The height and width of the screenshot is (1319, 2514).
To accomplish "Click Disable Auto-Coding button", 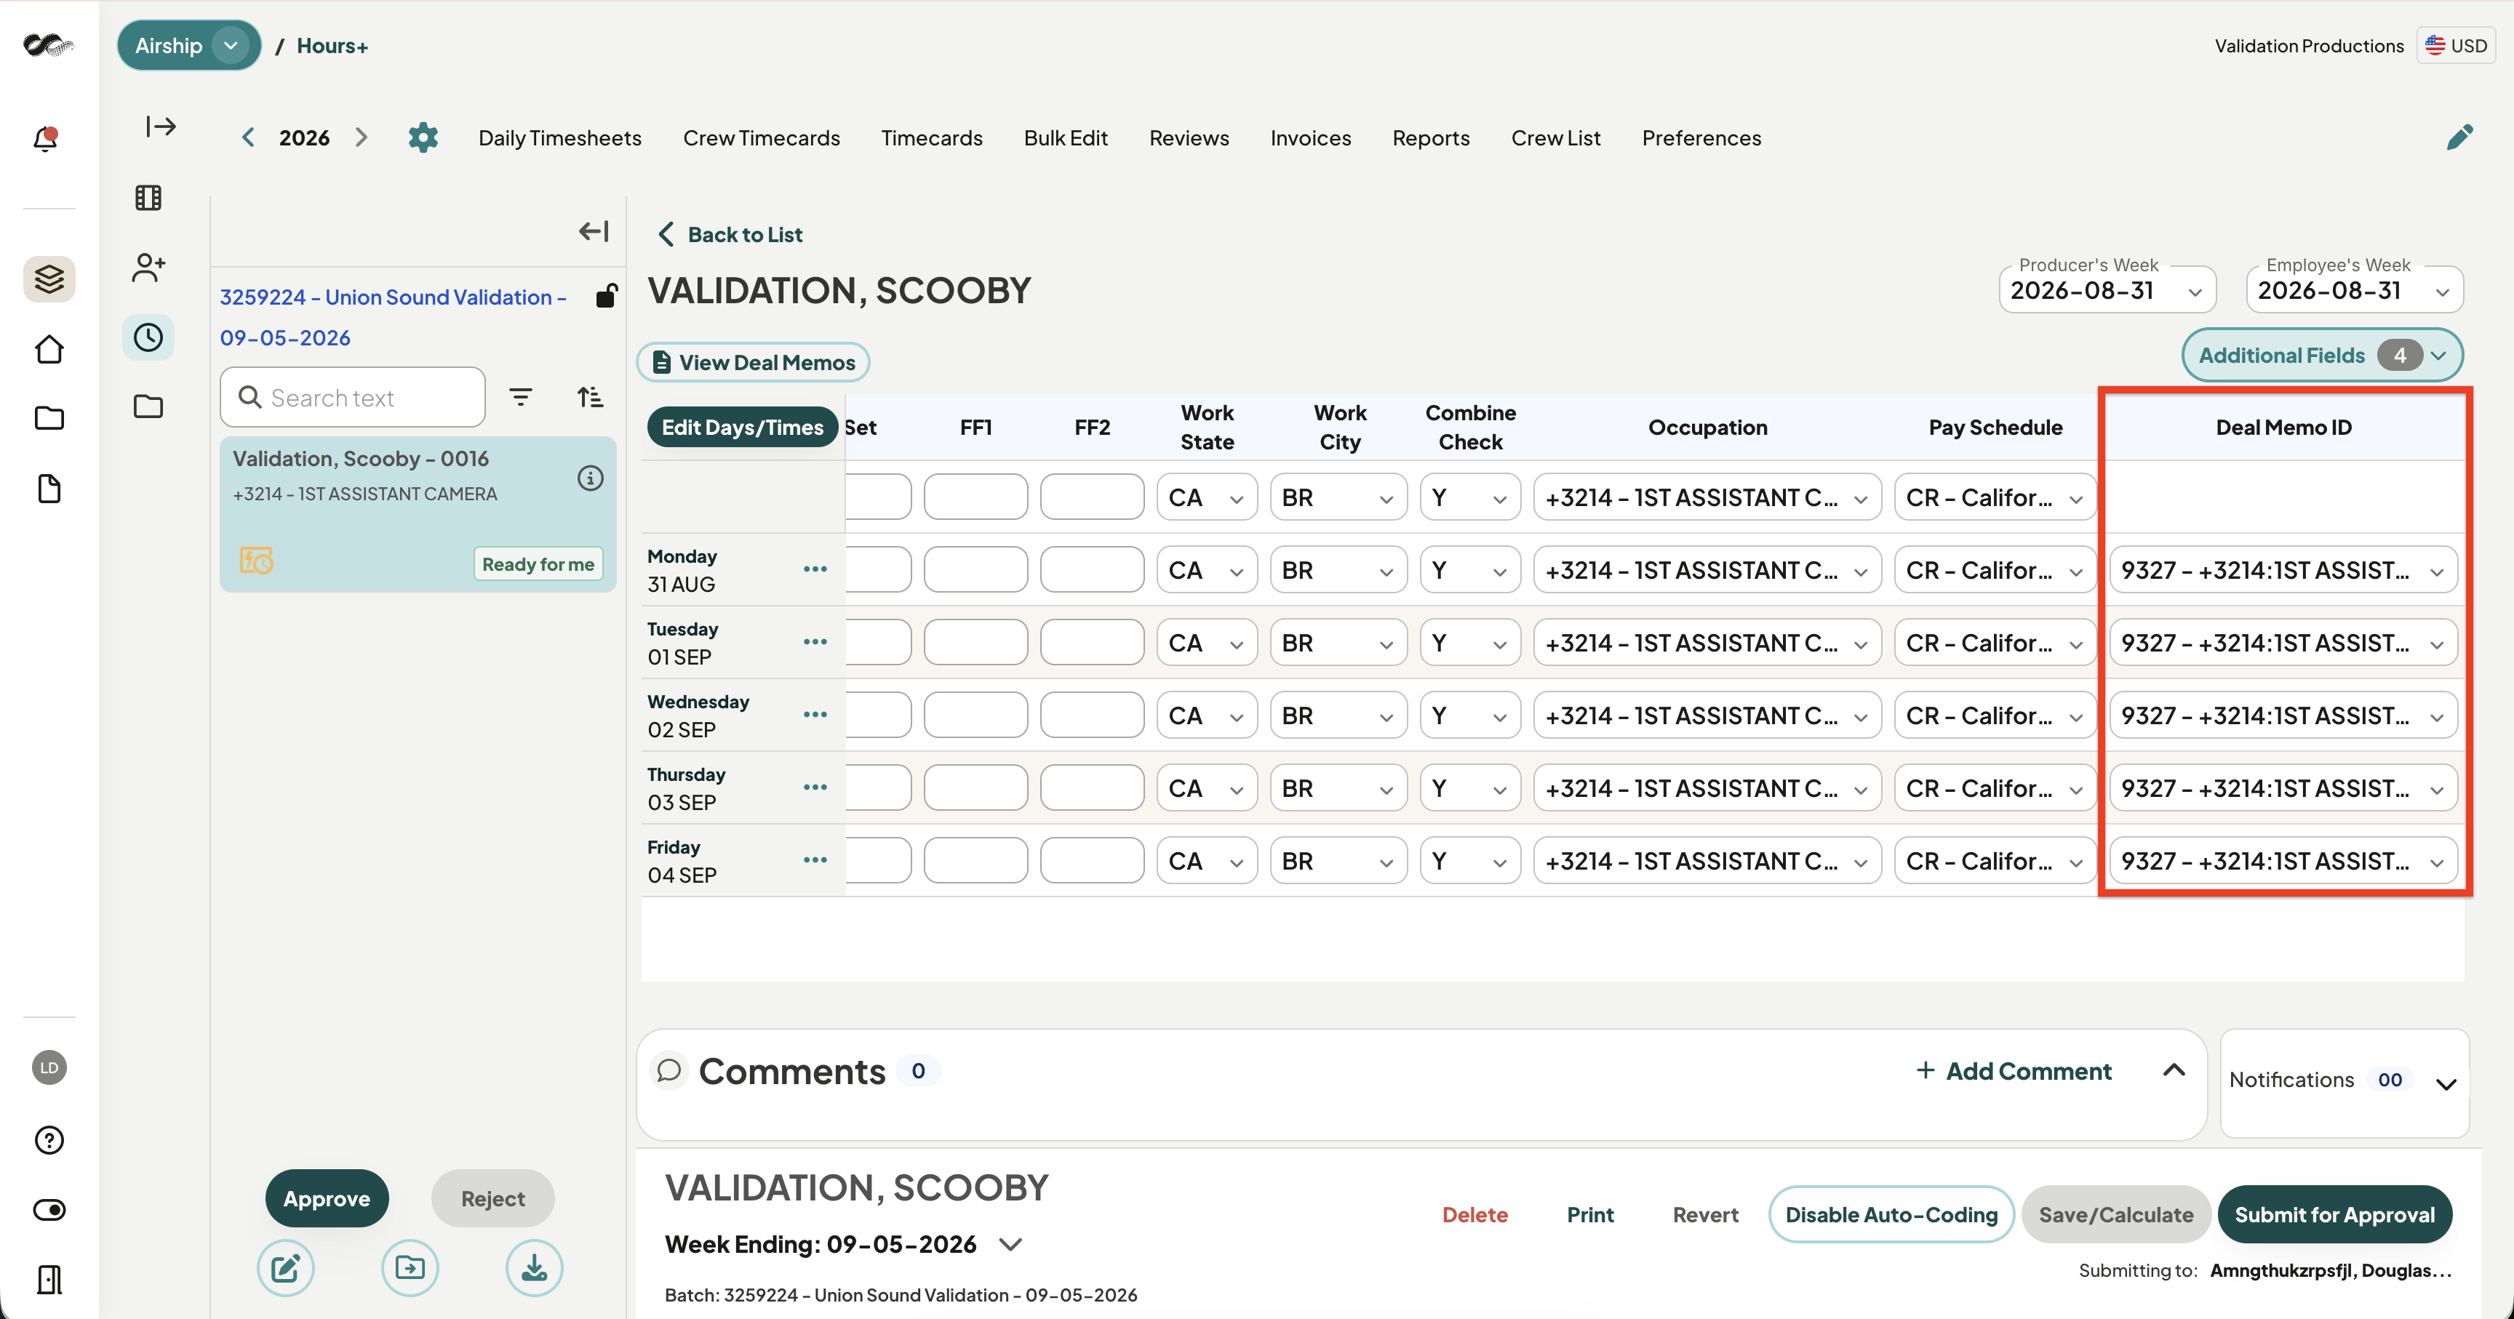I will click(1891, 1214).
